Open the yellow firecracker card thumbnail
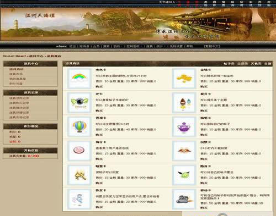 [x=79, y=175]
